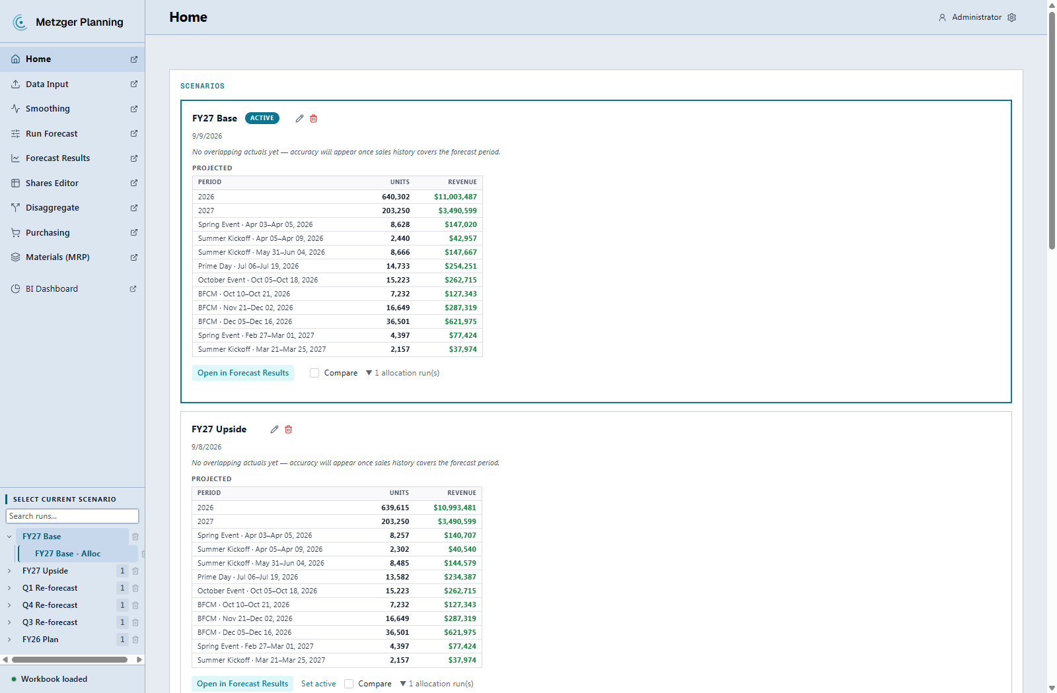Navigate to Materials (MRP)
Image resolution: width=1057 pixels, height=693 pixels.
pos(72,257)
